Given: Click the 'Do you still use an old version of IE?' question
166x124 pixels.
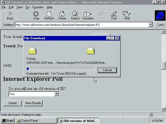Looking at the screenshot, I should coord(37,89).
